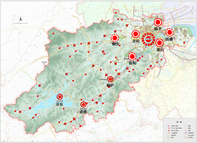Click the orange provincial road legend swatch
Viewport: 197px width, 143px height.
(186, 126)
